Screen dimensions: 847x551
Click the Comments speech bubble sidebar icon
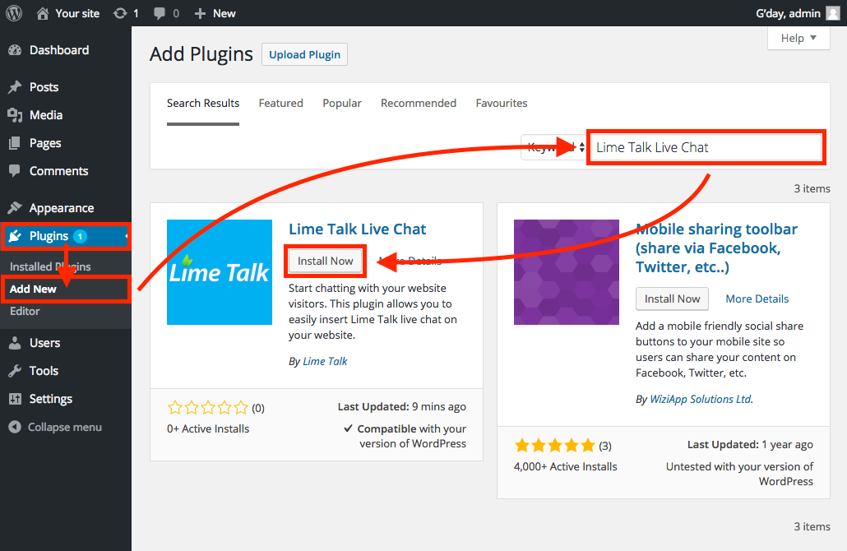point(15,171)
